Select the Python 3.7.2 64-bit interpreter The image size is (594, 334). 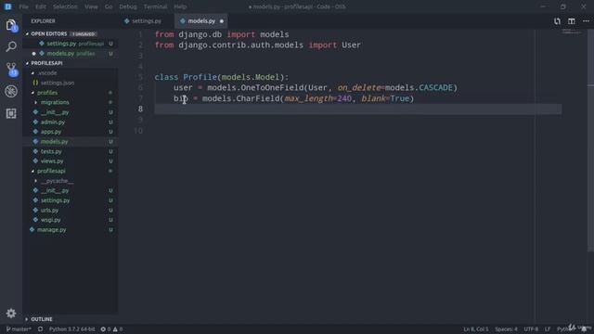point(72,329)
